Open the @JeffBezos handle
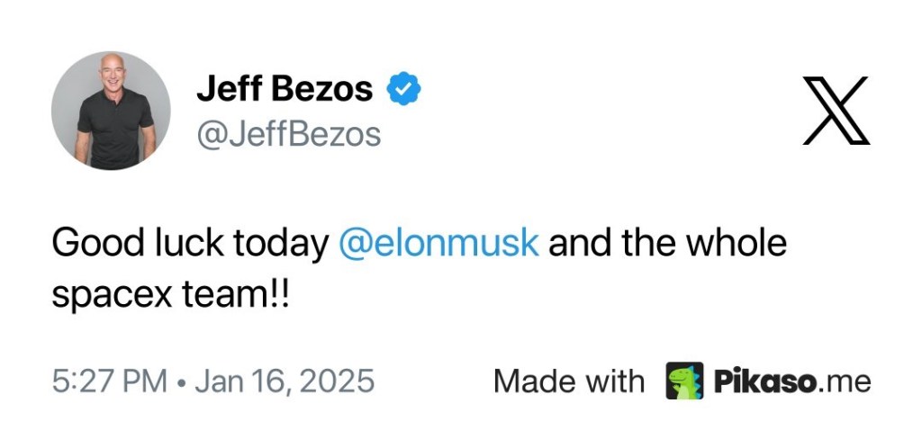Screen dimensions: 922x448 288,134
